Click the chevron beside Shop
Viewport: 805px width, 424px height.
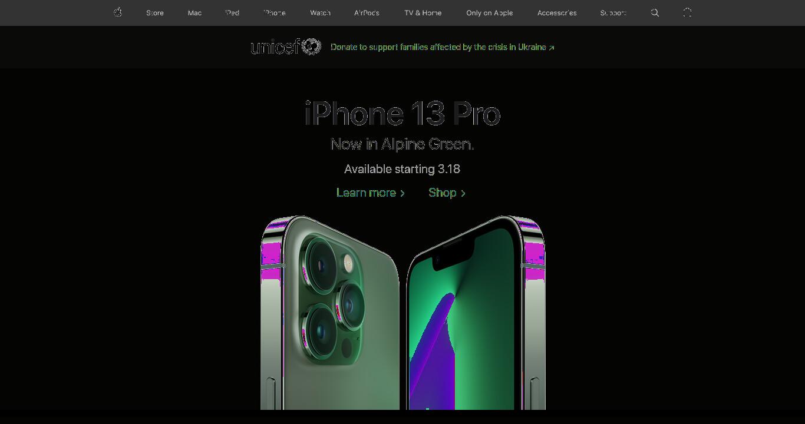463,193
